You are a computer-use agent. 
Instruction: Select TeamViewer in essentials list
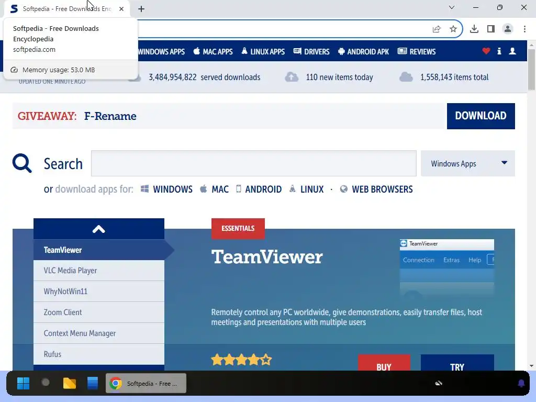coord(99,250)
